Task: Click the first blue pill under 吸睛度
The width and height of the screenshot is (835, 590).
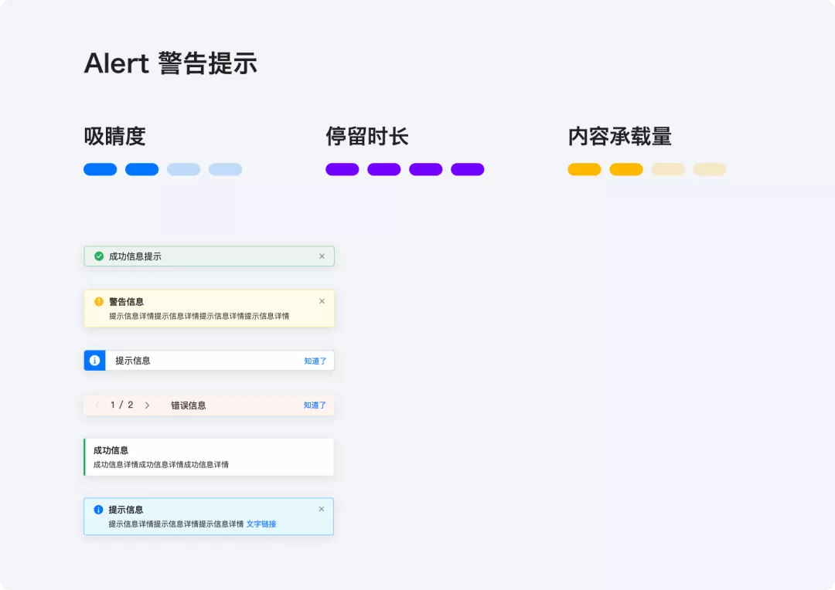Action: point(100,169)
